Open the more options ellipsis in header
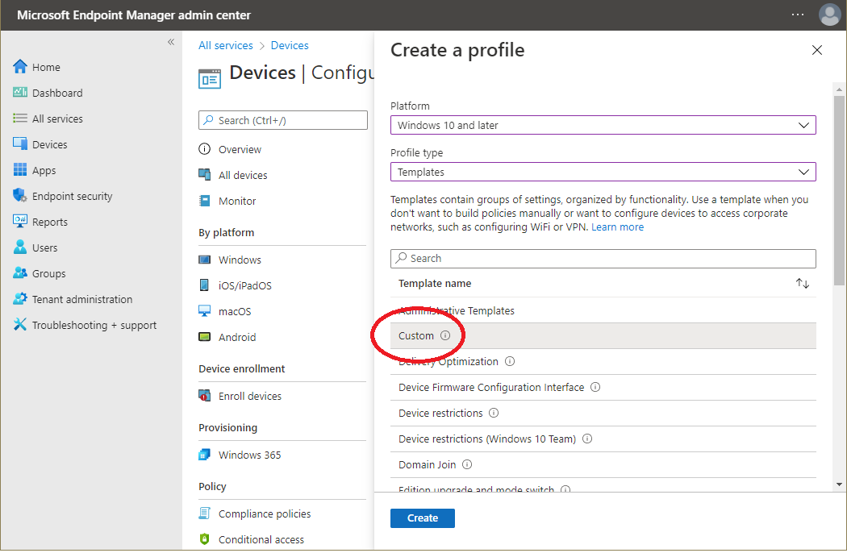Image resolution: width=847 pixels, height=553 pixels. pyautogui.click(x=798, y=15)
